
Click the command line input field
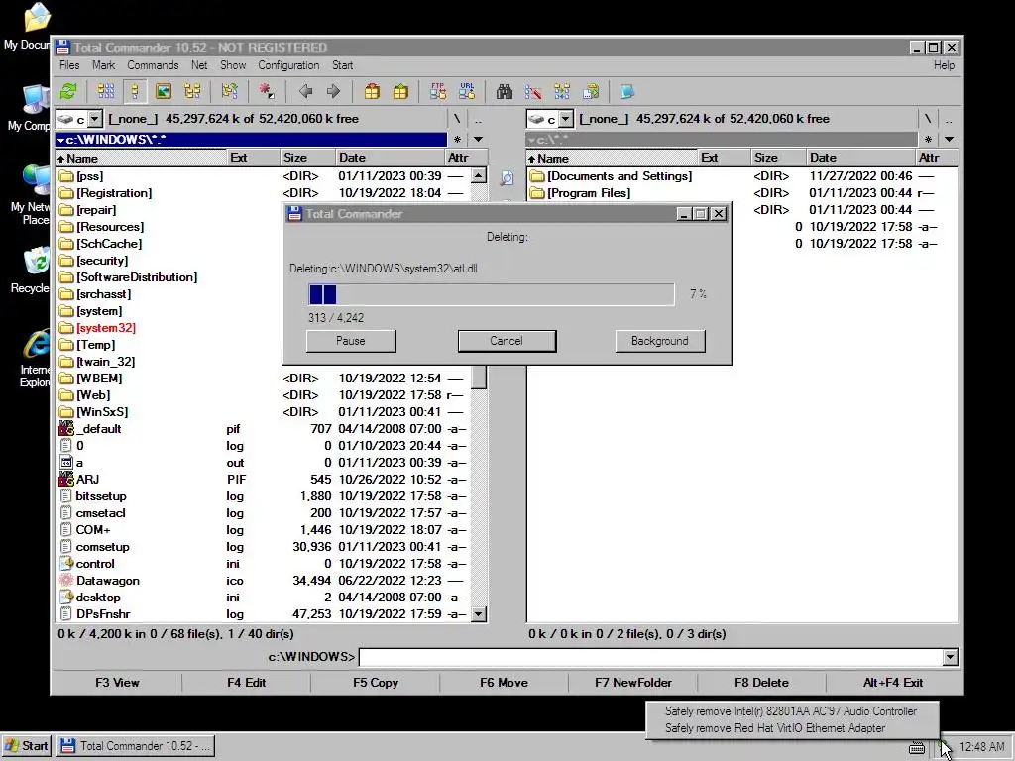650,658
